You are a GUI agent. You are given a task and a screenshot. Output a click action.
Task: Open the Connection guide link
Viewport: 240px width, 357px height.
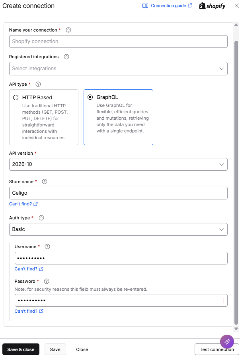coord(172,6)
